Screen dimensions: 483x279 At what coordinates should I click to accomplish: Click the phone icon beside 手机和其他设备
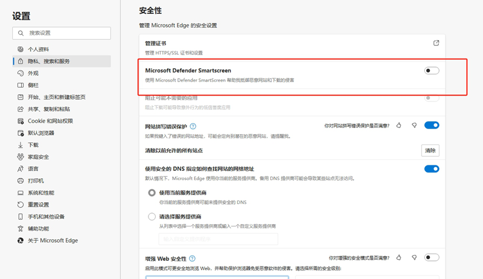(21, 217)
